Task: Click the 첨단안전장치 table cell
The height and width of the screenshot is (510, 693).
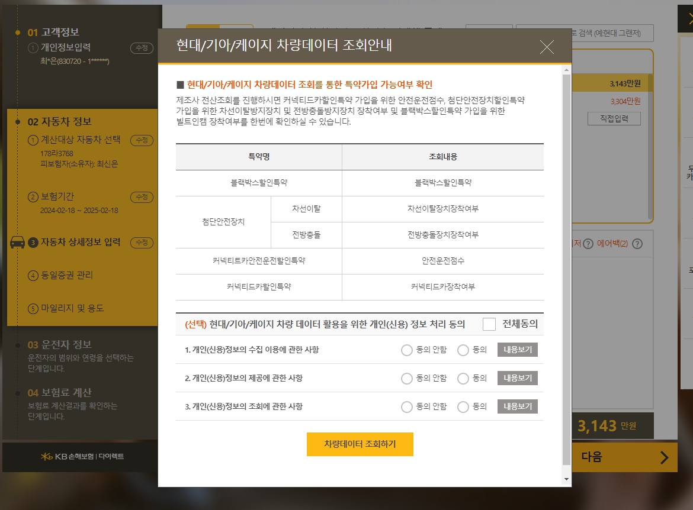Action: (223, 222)
